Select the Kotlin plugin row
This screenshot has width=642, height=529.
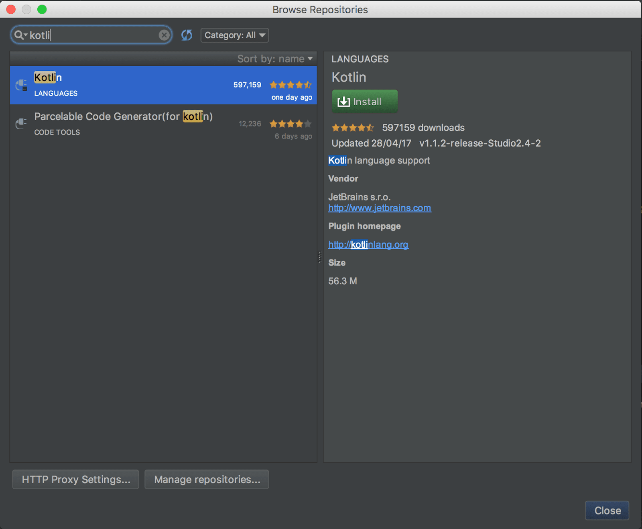click(x=163, y=85)
